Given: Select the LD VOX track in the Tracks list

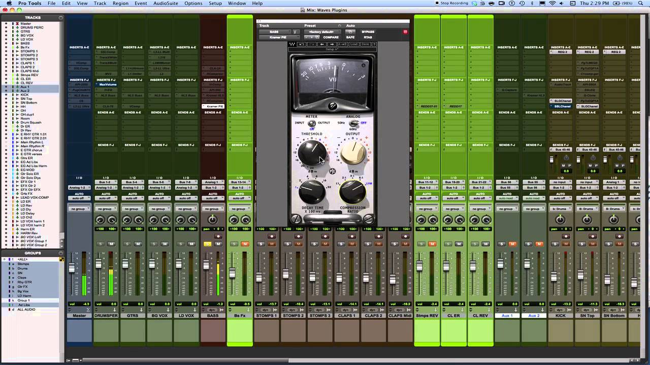Looking at the screenshot, I should (x=26, y=40).
